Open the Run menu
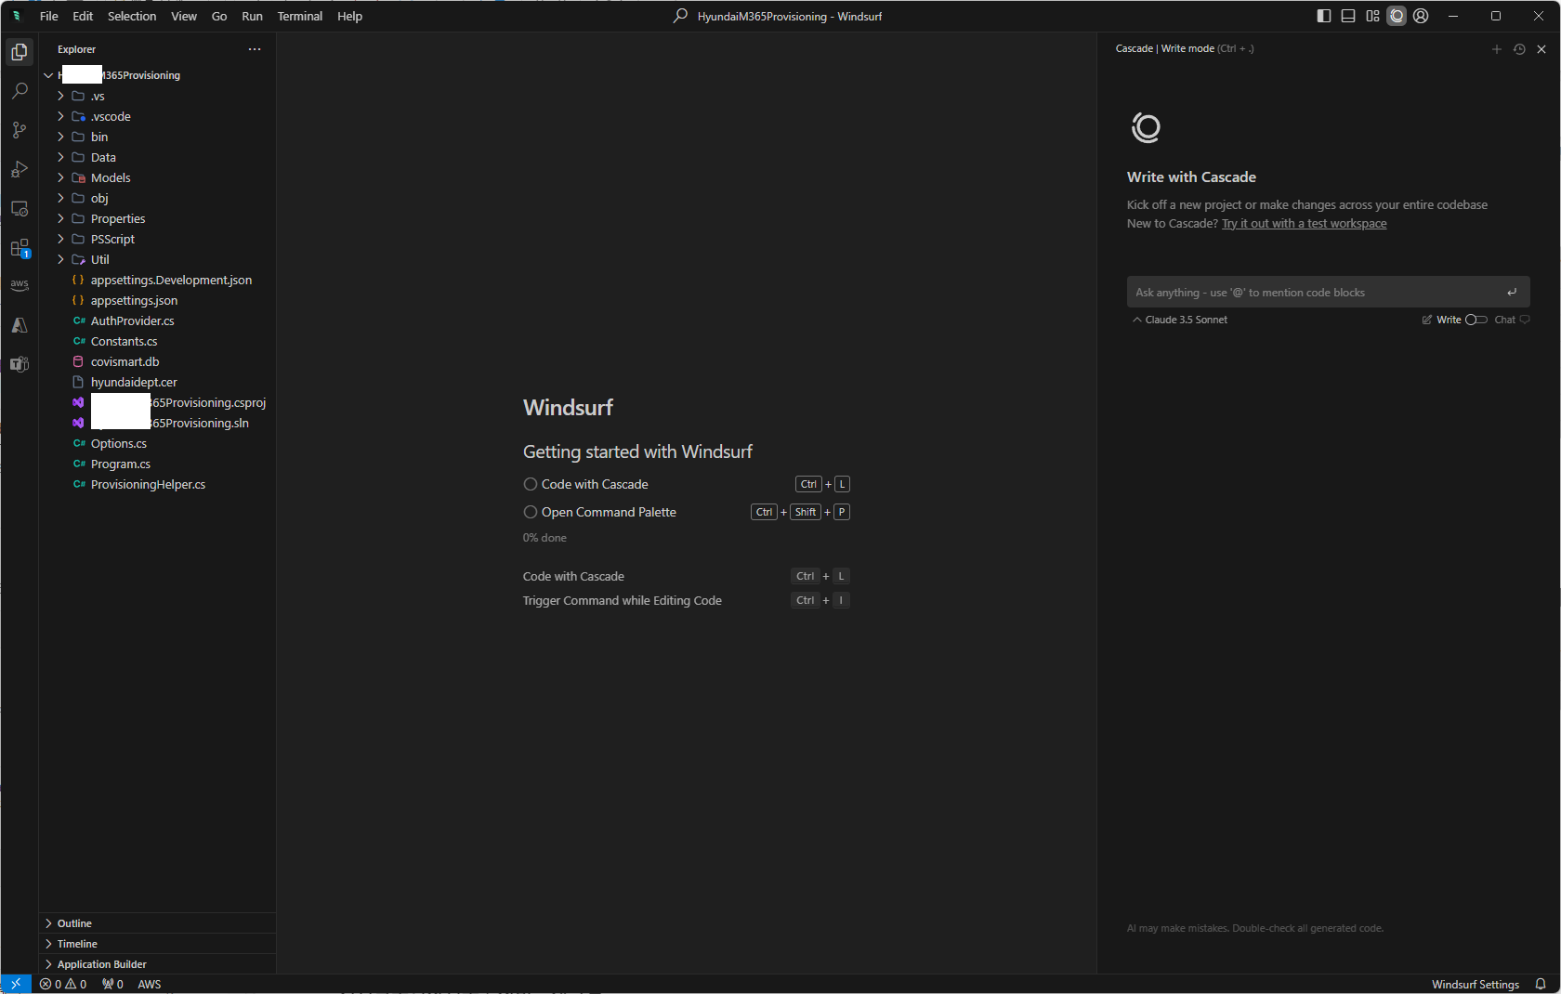Screen dimensions: 1561x994 tap(252, 16)
